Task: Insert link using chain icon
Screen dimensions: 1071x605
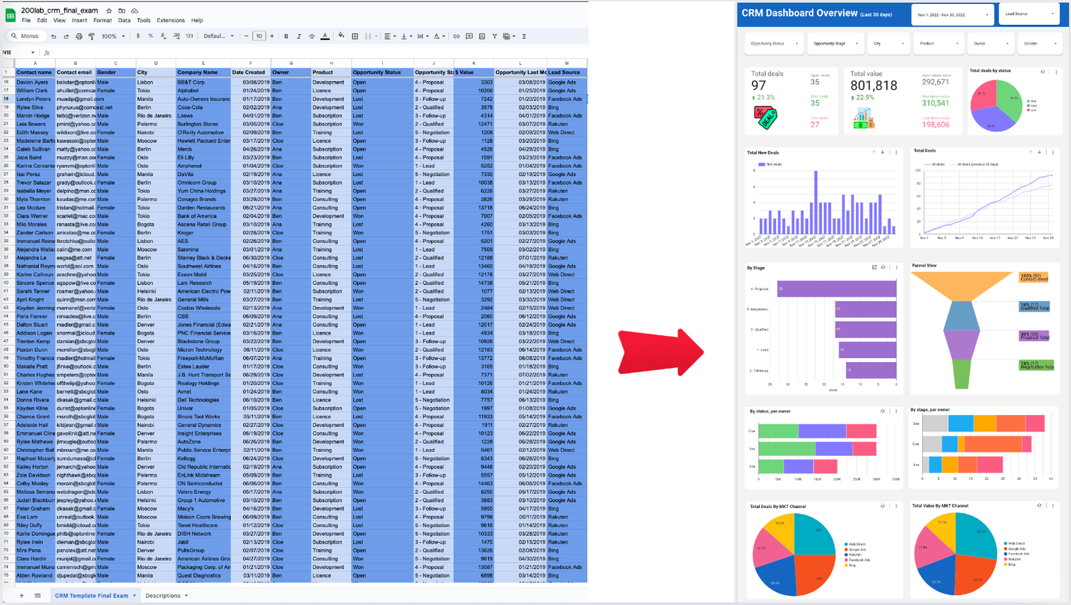Action: pos(457,36)
